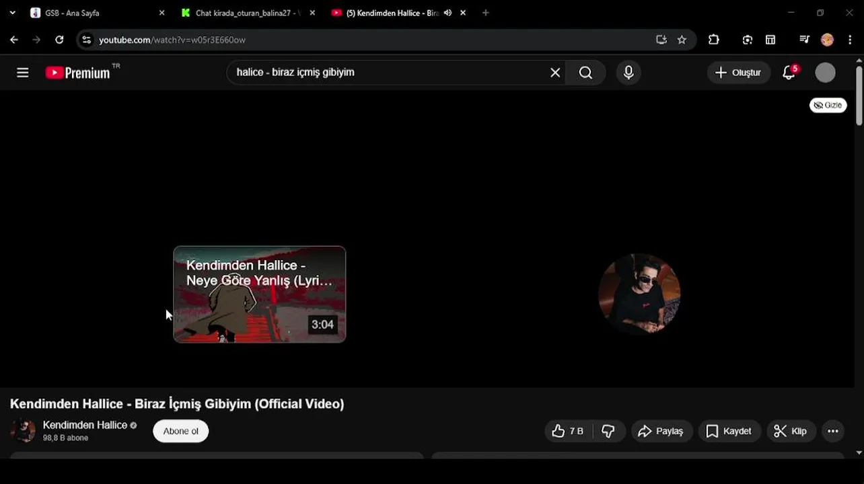Go back in browser history

pyautogui.click(x=14, y=40)
